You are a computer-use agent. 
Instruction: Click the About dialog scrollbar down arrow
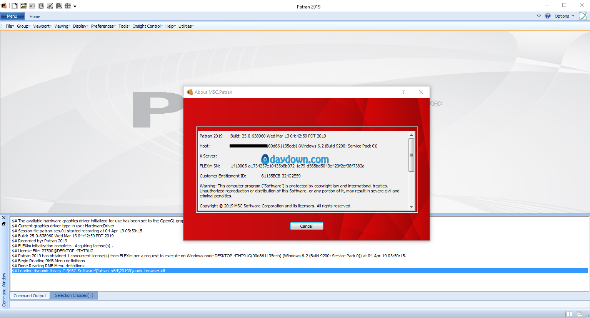click(x=411, y=207)
